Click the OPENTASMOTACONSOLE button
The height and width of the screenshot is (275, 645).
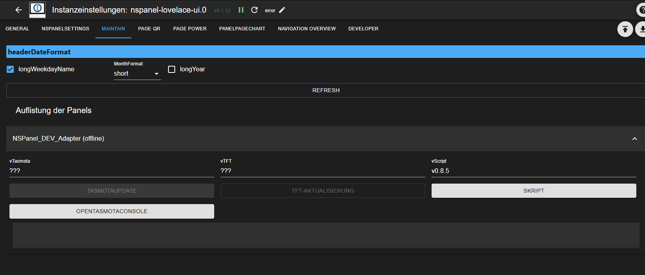click(112, 211)
